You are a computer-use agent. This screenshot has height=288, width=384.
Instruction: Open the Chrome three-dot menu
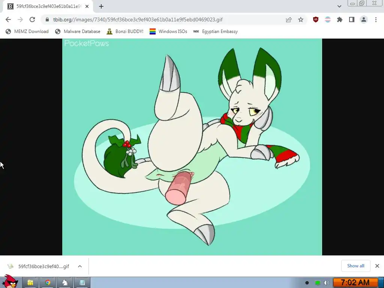pyautogui.click(x=376, y=19)
